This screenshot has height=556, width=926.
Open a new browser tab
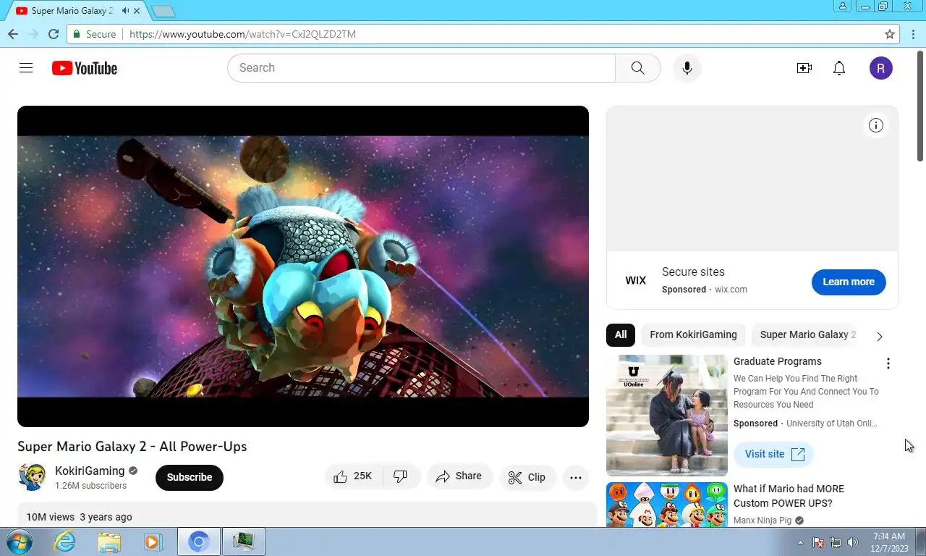pyautogui.click(x=164, y=11)
